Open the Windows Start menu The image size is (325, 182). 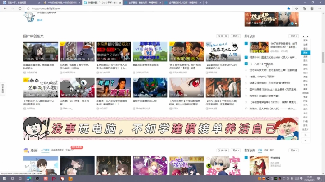4,179
